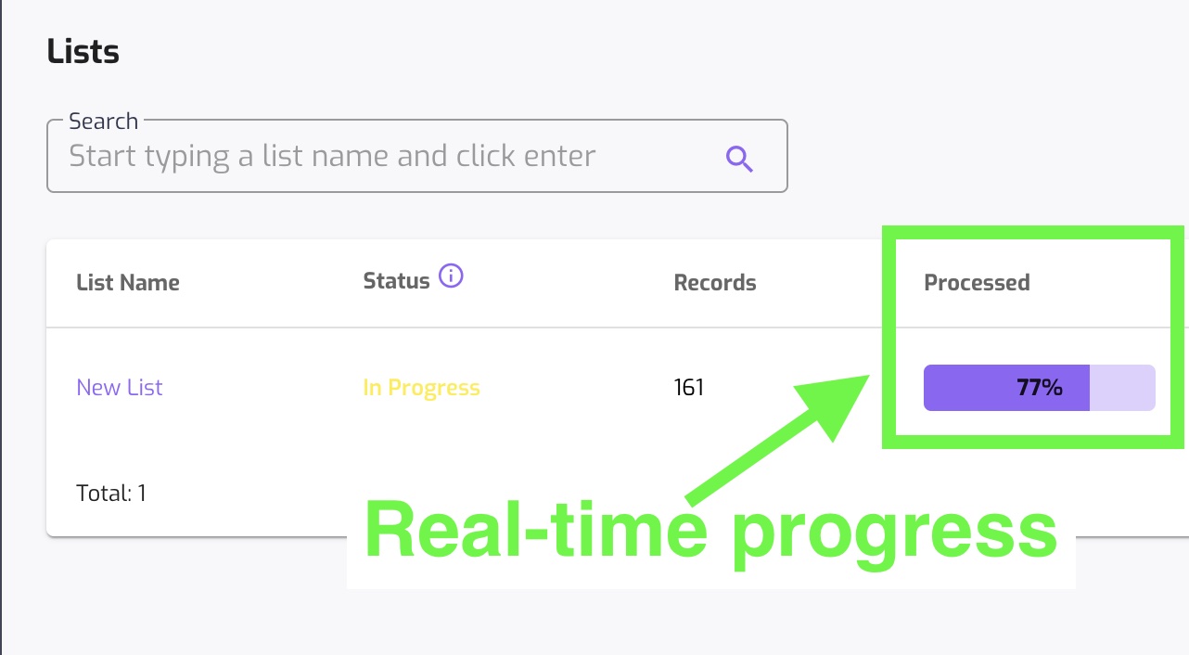
Task: Click the Status column header
Action: point(396,281)
